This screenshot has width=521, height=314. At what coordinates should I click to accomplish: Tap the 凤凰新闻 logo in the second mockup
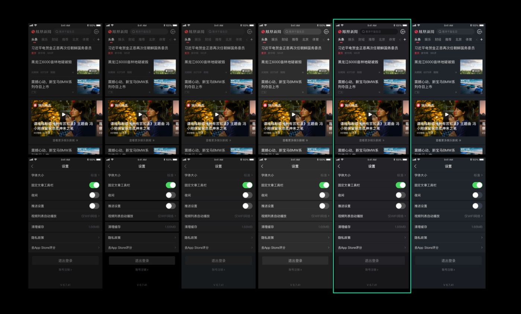pos(118,32)
